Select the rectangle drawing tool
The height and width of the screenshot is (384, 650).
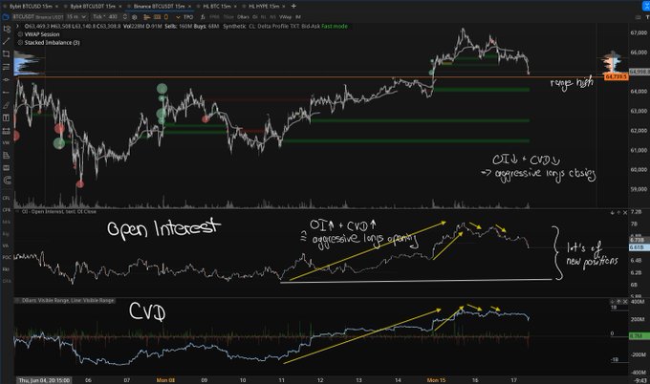(x=7, y=53)
